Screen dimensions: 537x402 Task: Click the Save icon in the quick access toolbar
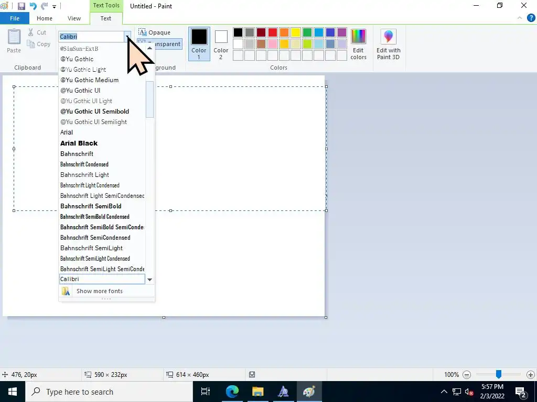pyautogui.click(x=21, y=6)
